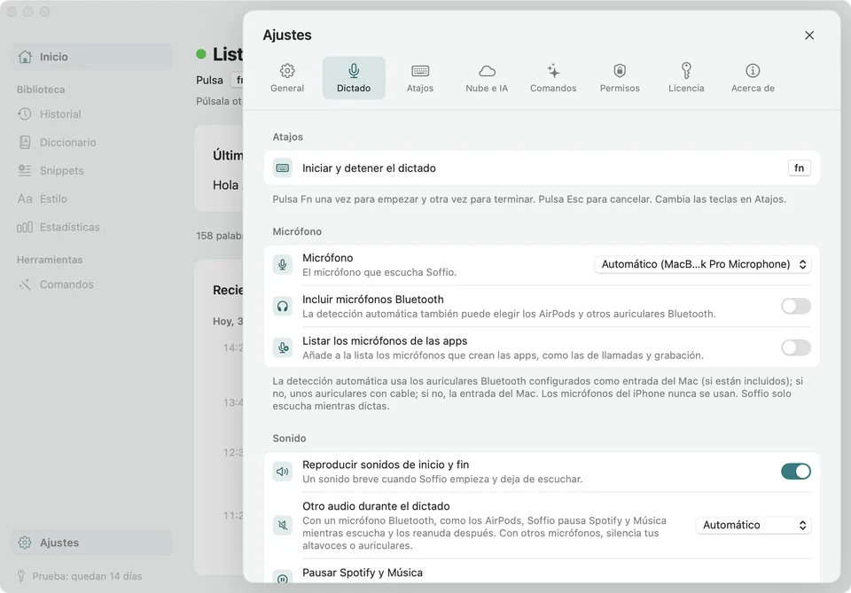851x593 pixels.
Task: Open the Micrófono device dropdown
Action: coord(703,264)
